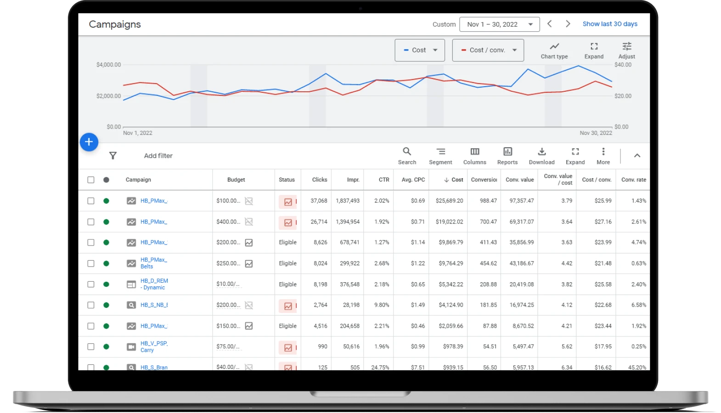The image size is (721, 413).
Task: Open status dropdown of the HB_S_NB row
Action: [106, 305]
